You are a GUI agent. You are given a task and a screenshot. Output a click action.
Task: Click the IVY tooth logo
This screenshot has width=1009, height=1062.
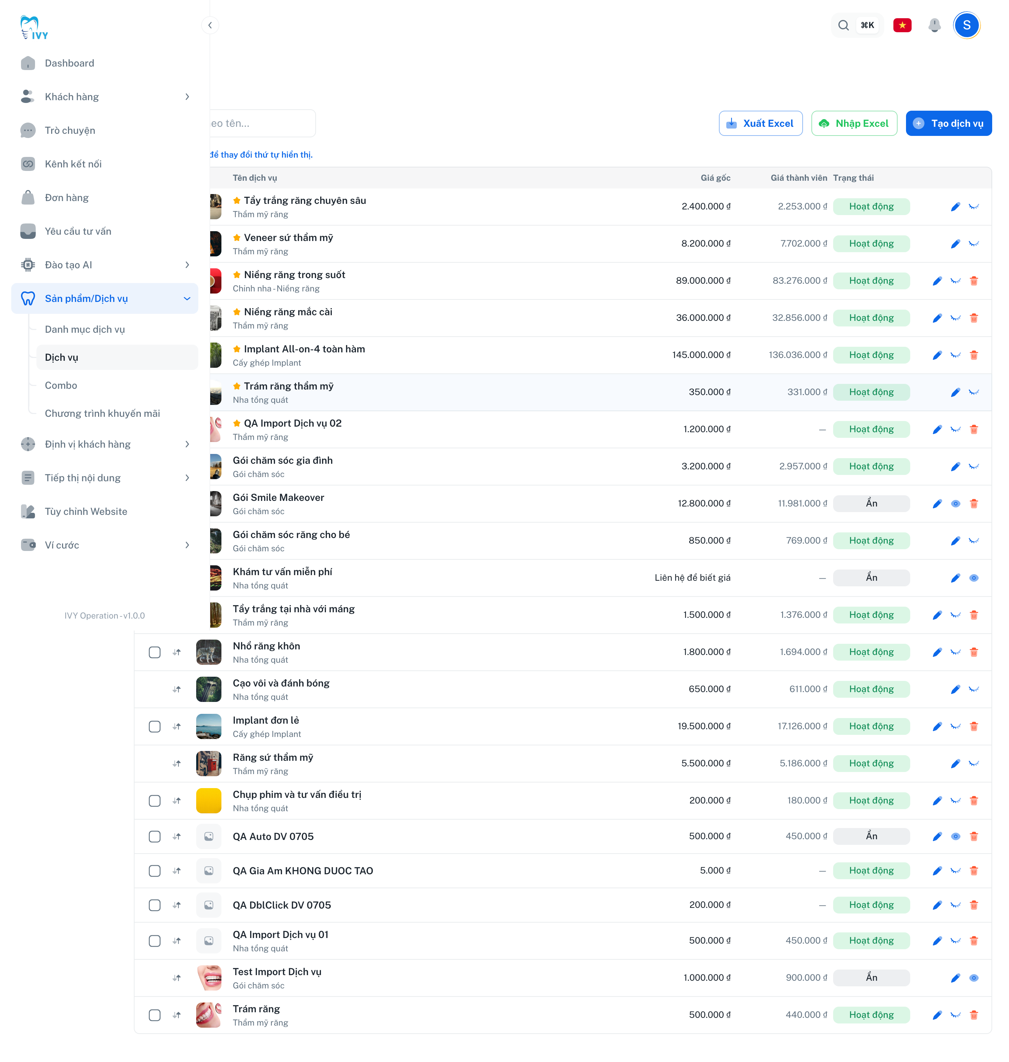[x=34, y=27]
